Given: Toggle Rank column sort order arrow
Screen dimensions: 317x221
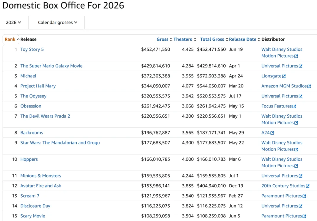Looking at the screenshot, I should (x=18, y=39).
